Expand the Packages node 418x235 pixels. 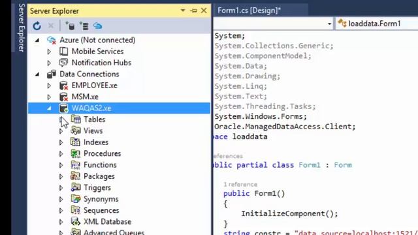pos(61,177)
